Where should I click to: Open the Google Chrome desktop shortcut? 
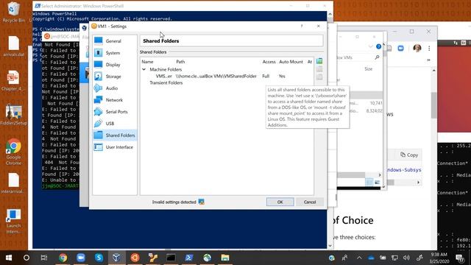(x=13, y=152)
